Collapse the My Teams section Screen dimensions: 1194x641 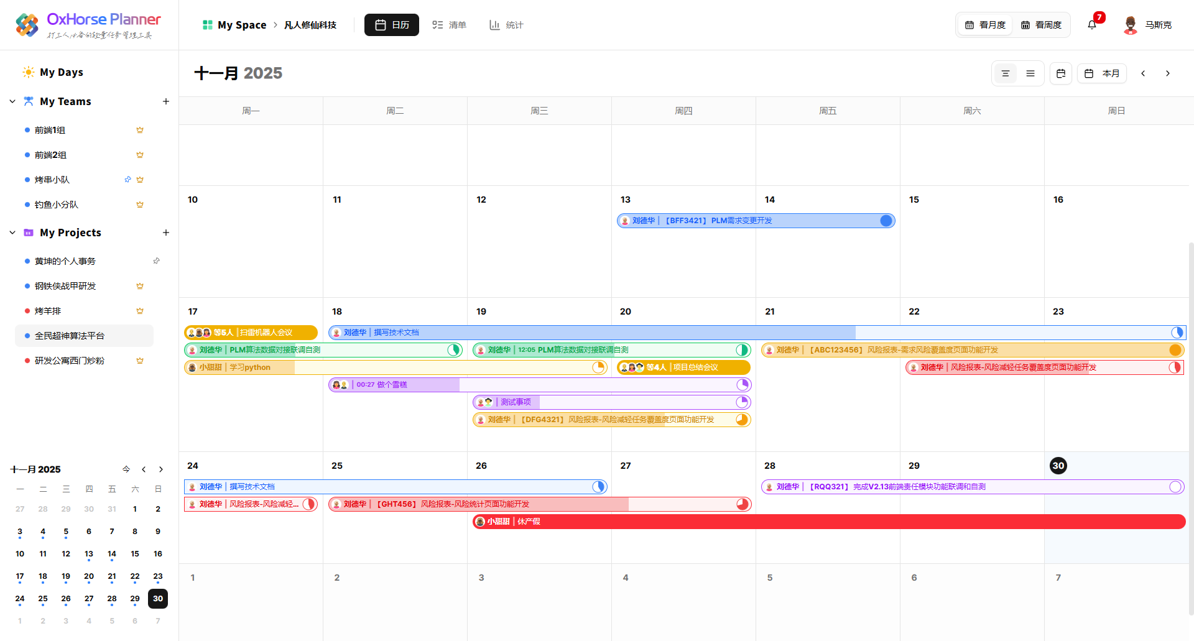(x=12, y=101)
